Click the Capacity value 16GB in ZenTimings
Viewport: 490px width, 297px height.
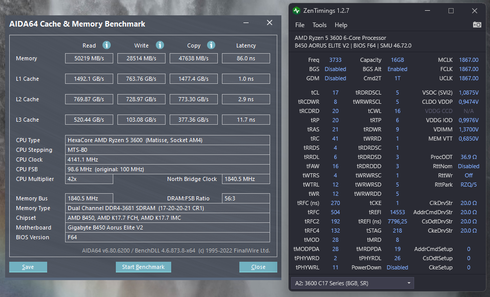click(x=398, y=60)
